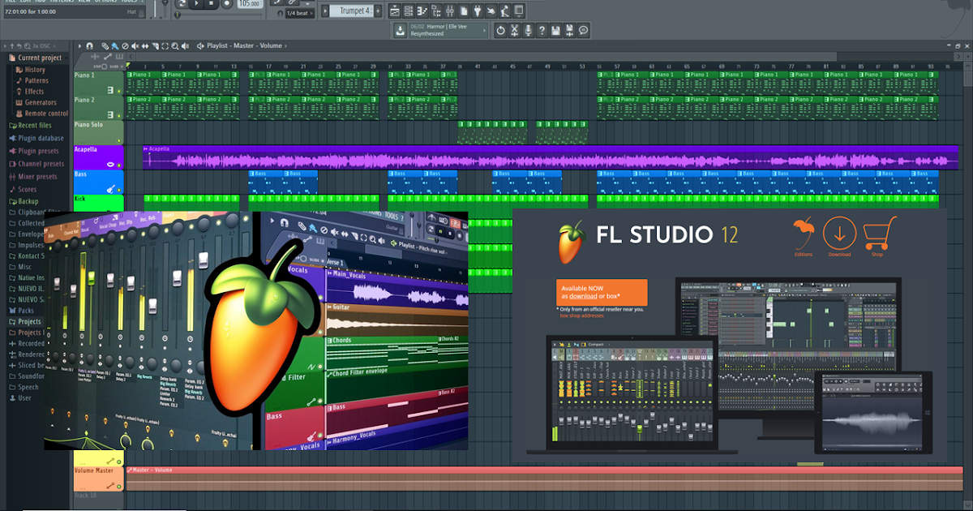Mute the Bass track LED
Screen dimensions: 973x511
coord(119,190)
